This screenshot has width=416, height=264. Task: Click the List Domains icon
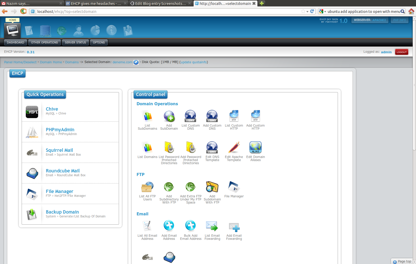[147, 147]
